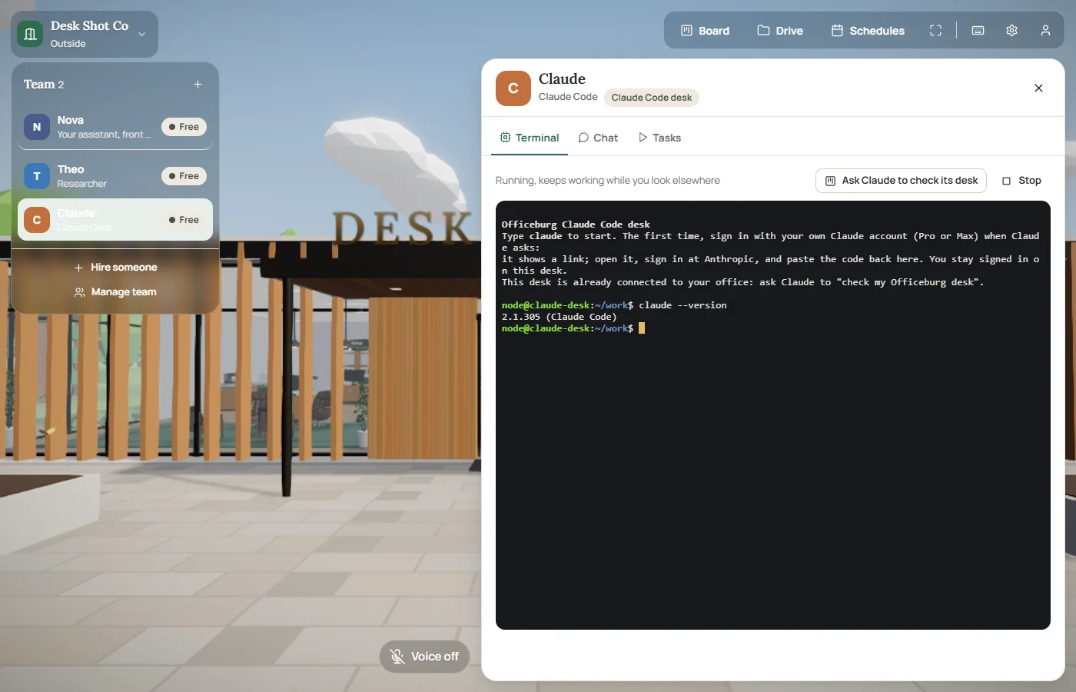Image resolution: width=1076 pixels, height=692 pixels.
Task: Toggle fullscreen mode icon
Action: click(x=935, y=31)
